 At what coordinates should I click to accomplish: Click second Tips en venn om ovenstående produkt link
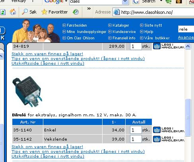point(78,151)
